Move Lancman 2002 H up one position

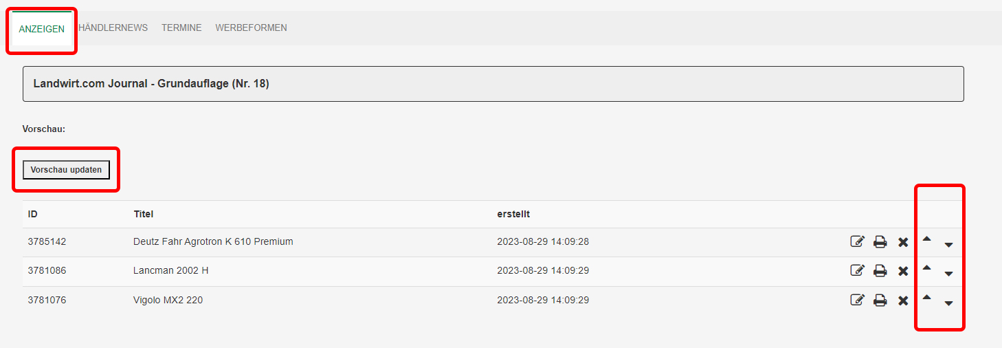click(x=926, y=268)
